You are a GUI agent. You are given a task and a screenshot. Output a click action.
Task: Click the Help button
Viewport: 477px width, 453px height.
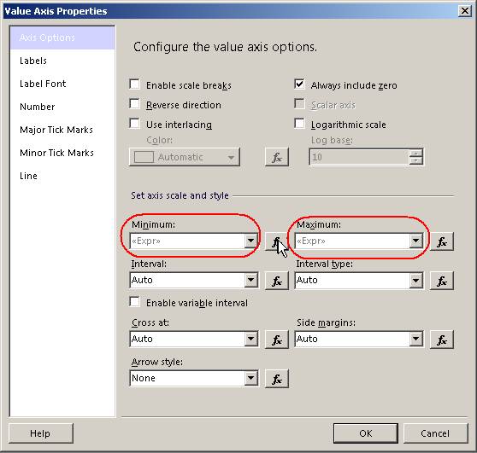41,433
